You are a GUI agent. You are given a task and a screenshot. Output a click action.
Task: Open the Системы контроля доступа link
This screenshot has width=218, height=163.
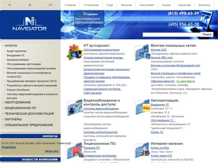click(100, 132)
